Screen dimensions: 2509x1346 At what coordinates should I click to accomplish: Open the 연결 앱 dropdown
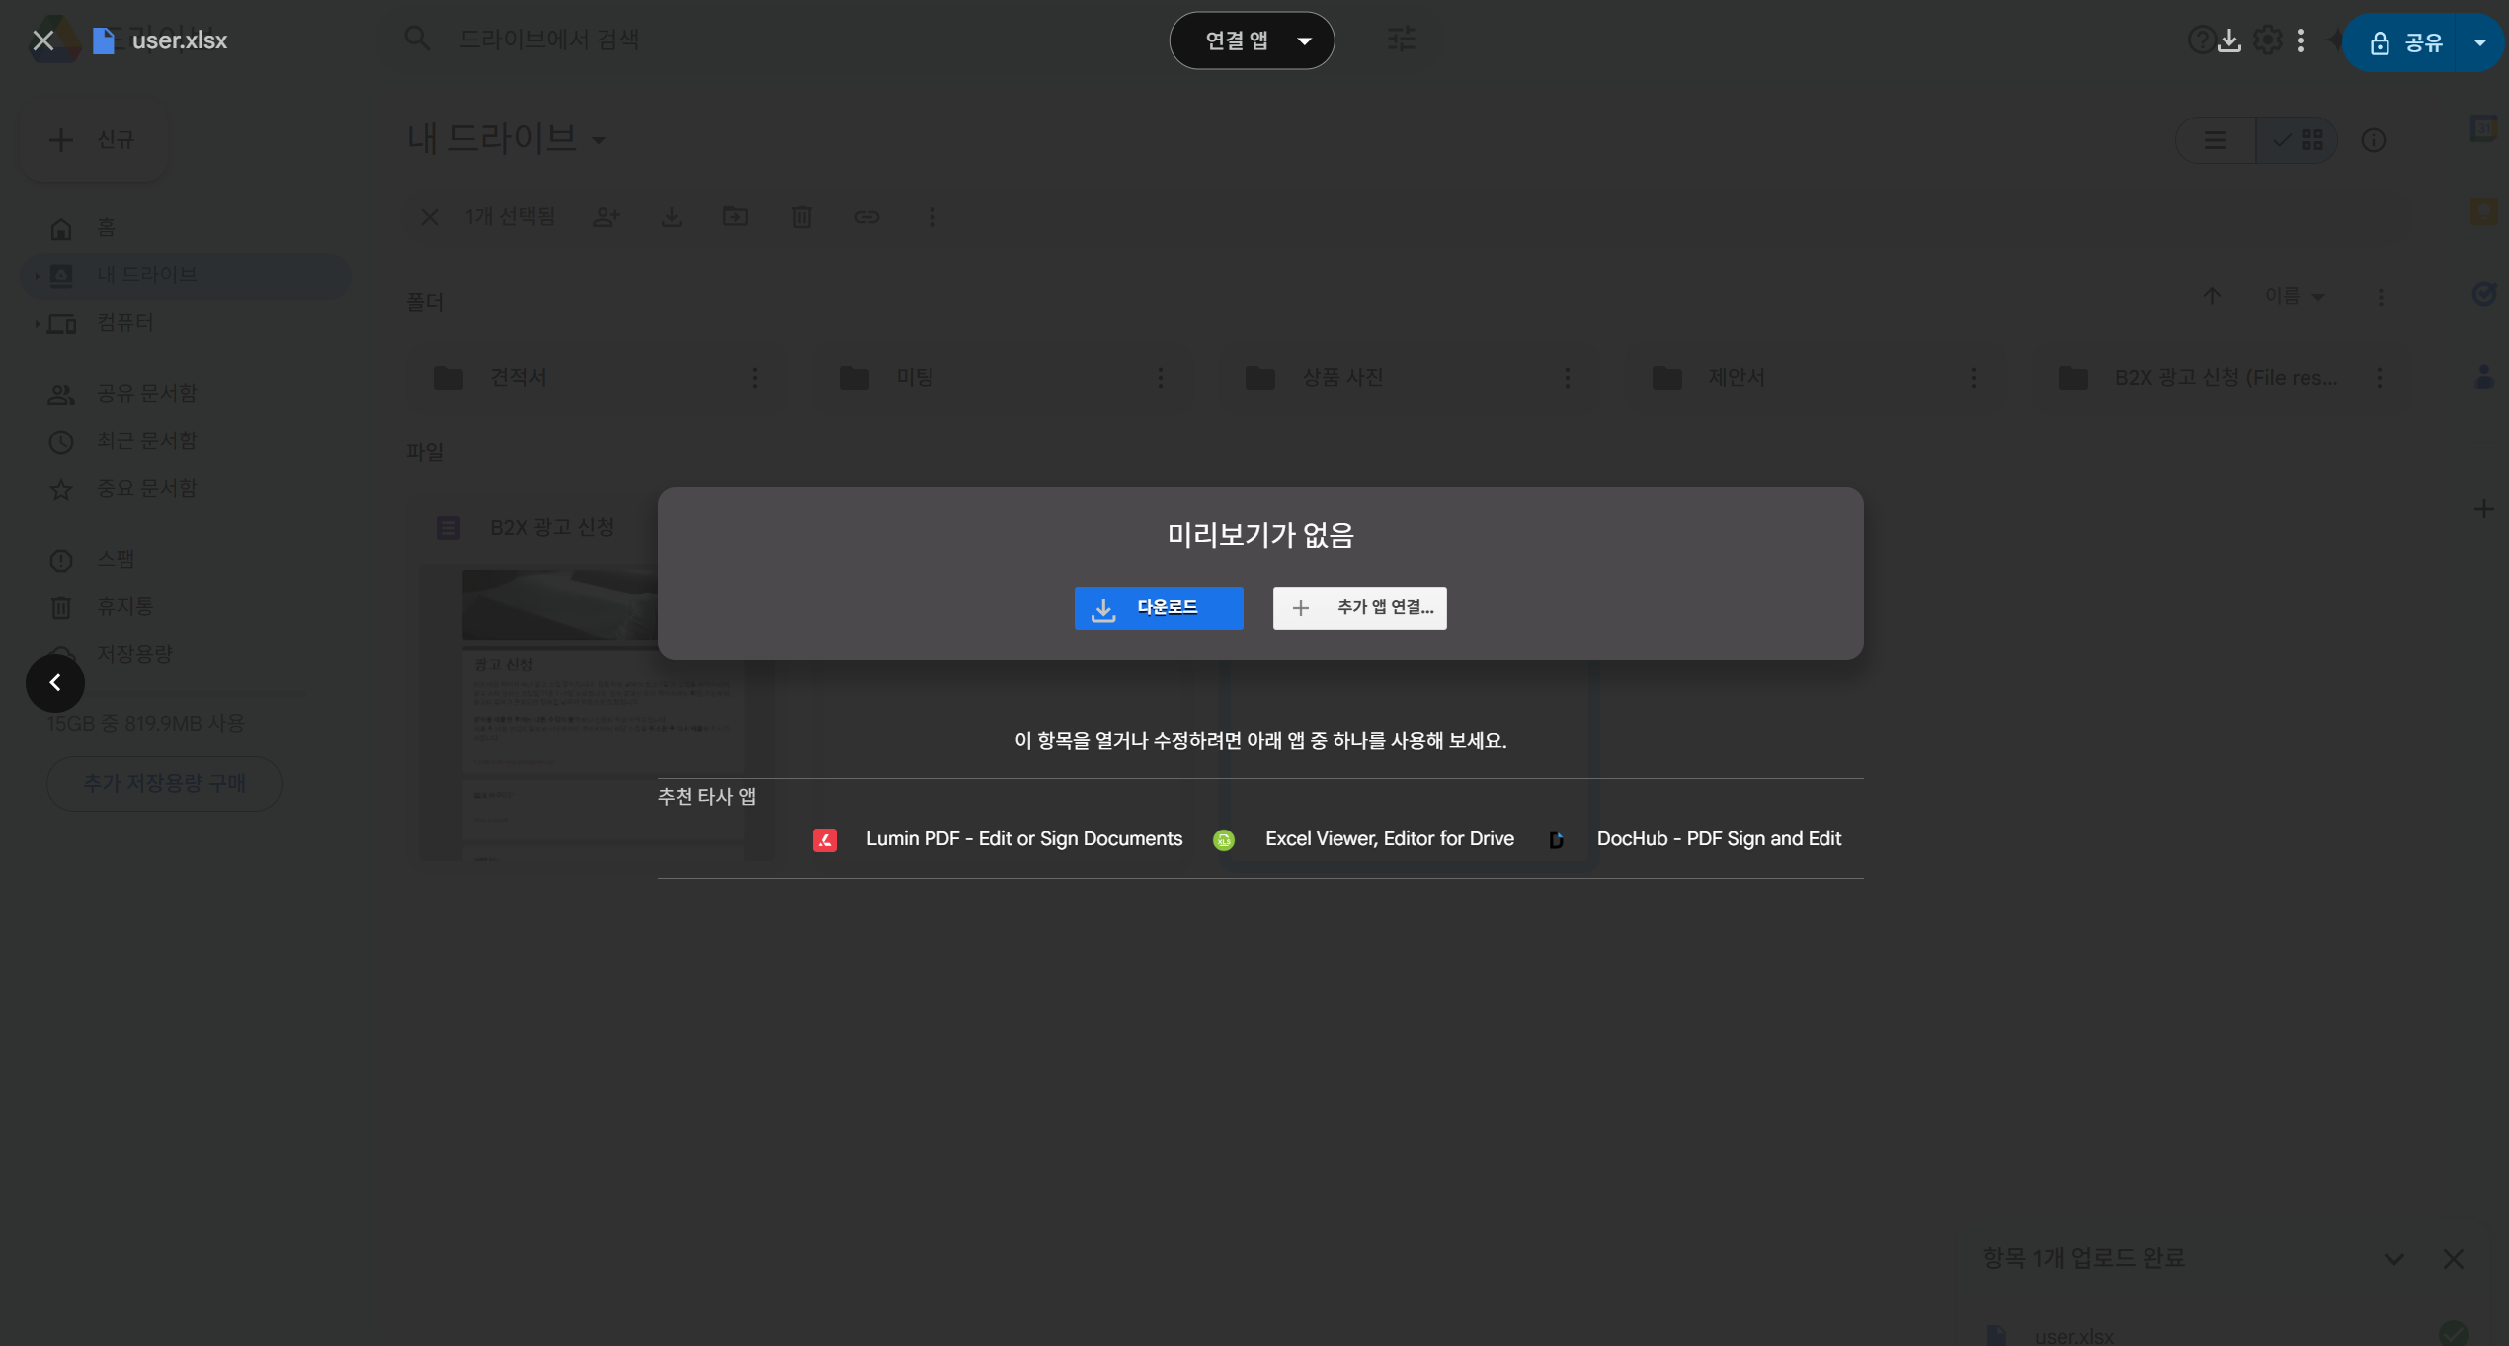click(1252, 40)
